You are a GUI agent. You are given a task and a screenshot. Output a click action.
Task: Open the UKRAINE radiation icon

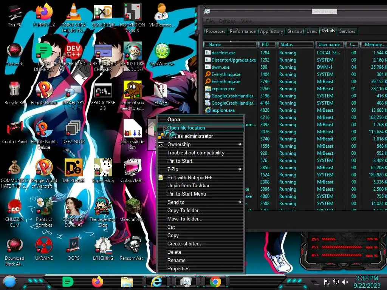[44, 248]
